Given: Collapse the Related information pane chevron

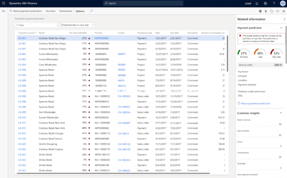Looking at the screenshot, I should point(284,19).
